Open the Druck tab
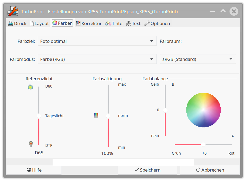 point(17,23)
